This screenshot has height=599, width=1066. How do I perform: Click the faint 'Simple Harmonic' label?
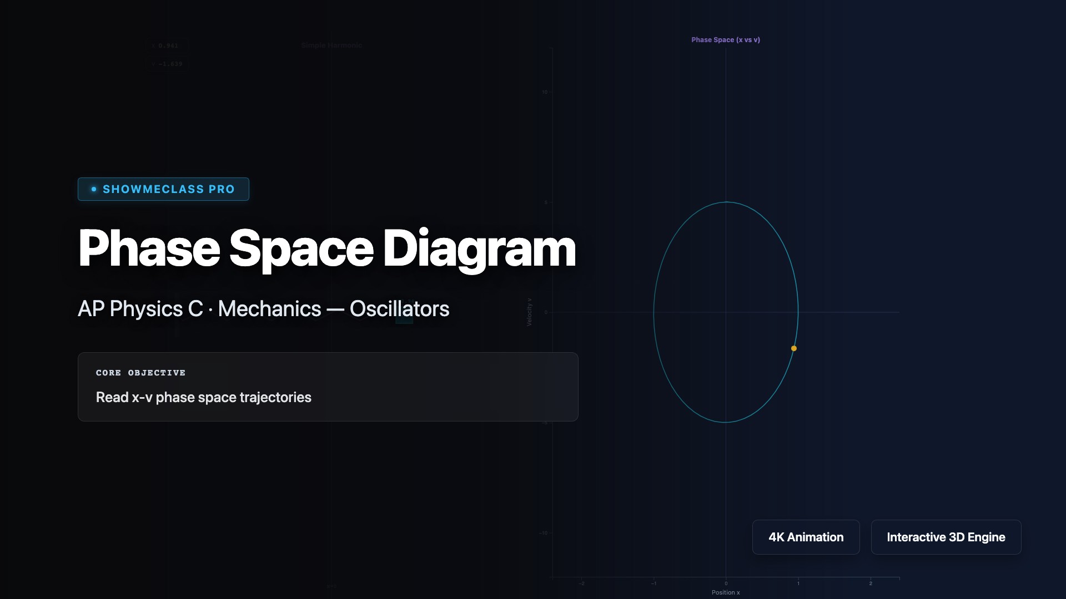click(x=332, y=45)
